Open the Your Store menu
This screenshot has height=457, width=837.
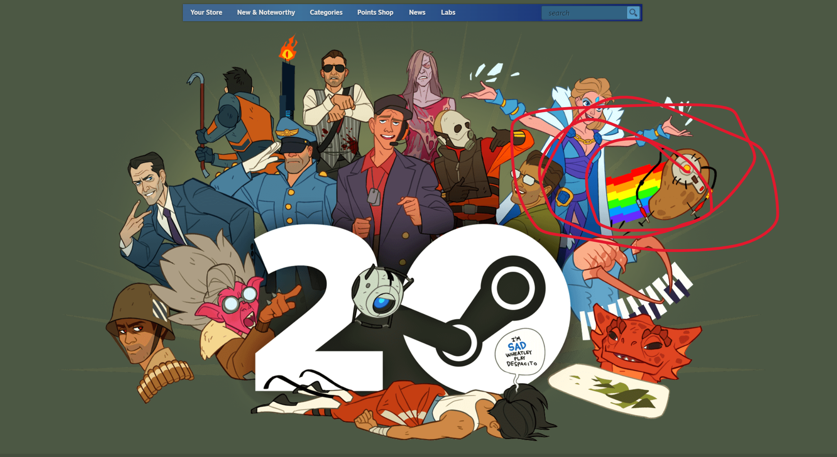click(x=206, y=13)
